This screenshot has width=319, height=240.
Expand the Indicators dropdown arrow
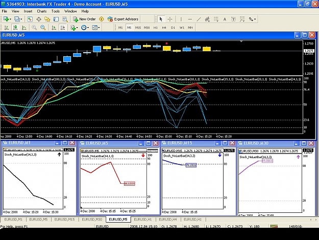point(77,28)
